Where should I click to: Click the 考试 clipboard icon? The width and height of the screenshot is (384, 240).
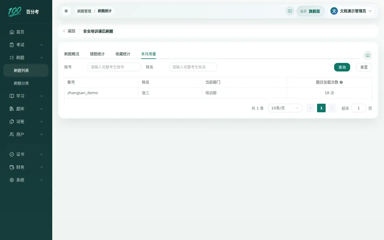(12, 45)
